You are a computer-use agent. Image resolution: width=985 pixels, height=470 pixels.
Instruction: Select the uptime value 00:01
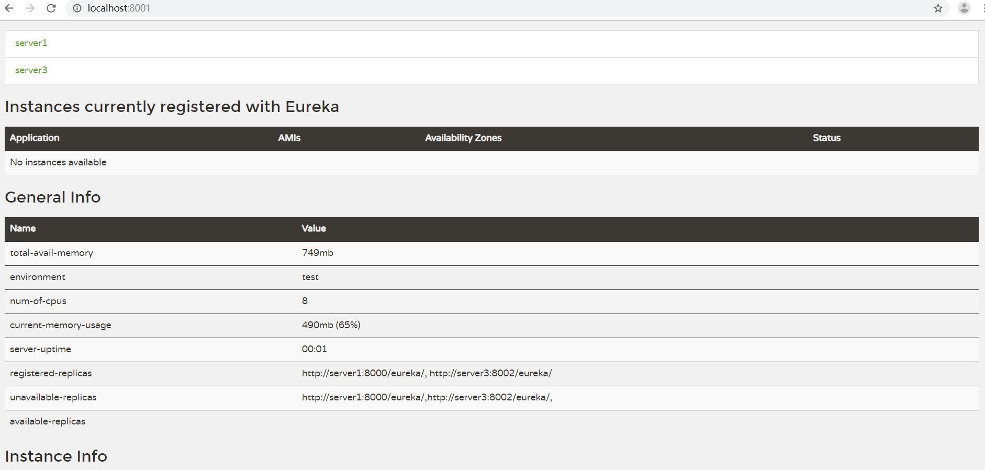tap(315, 349)
